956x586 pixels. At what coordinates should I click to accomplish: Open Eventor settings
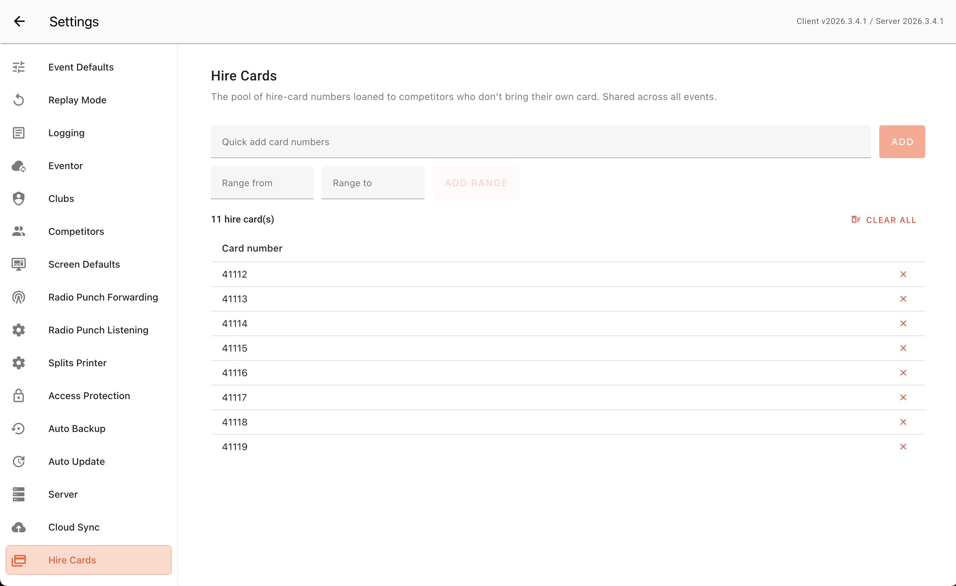(88, 166)
